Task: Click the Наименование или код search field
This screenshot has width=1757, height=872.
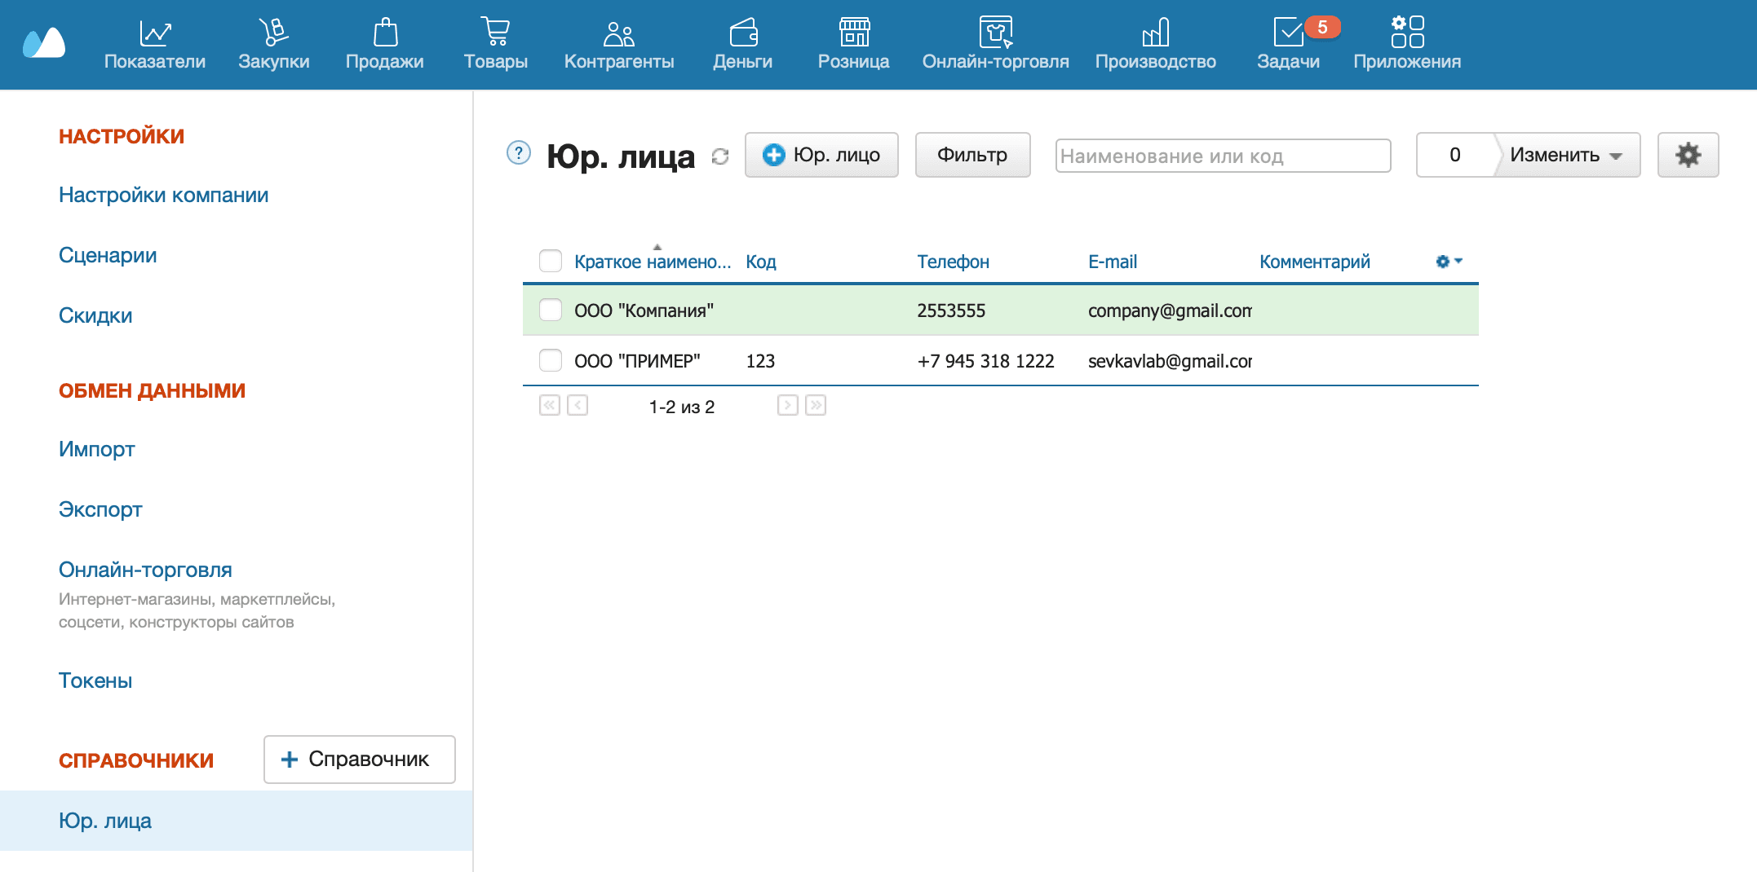Action: click(x=1222, y=156)
